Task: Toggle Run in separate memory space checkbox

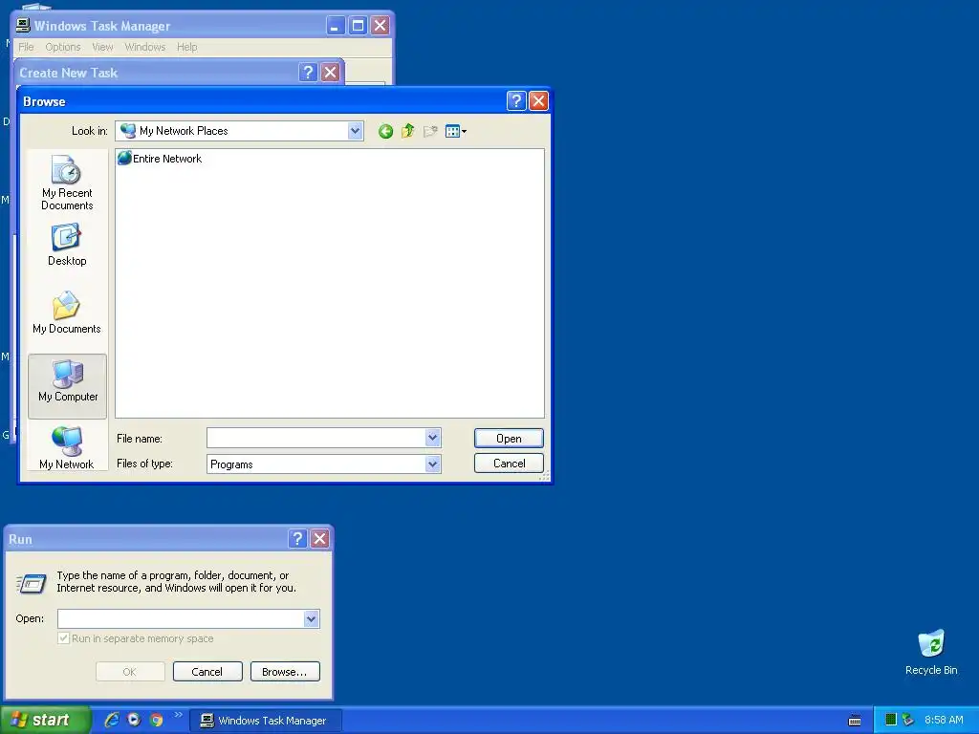Action: tap(63, 637)
